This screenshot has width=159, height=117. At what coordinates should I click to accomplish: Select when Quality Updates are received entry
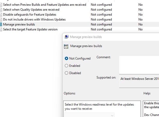click(31, 10)
